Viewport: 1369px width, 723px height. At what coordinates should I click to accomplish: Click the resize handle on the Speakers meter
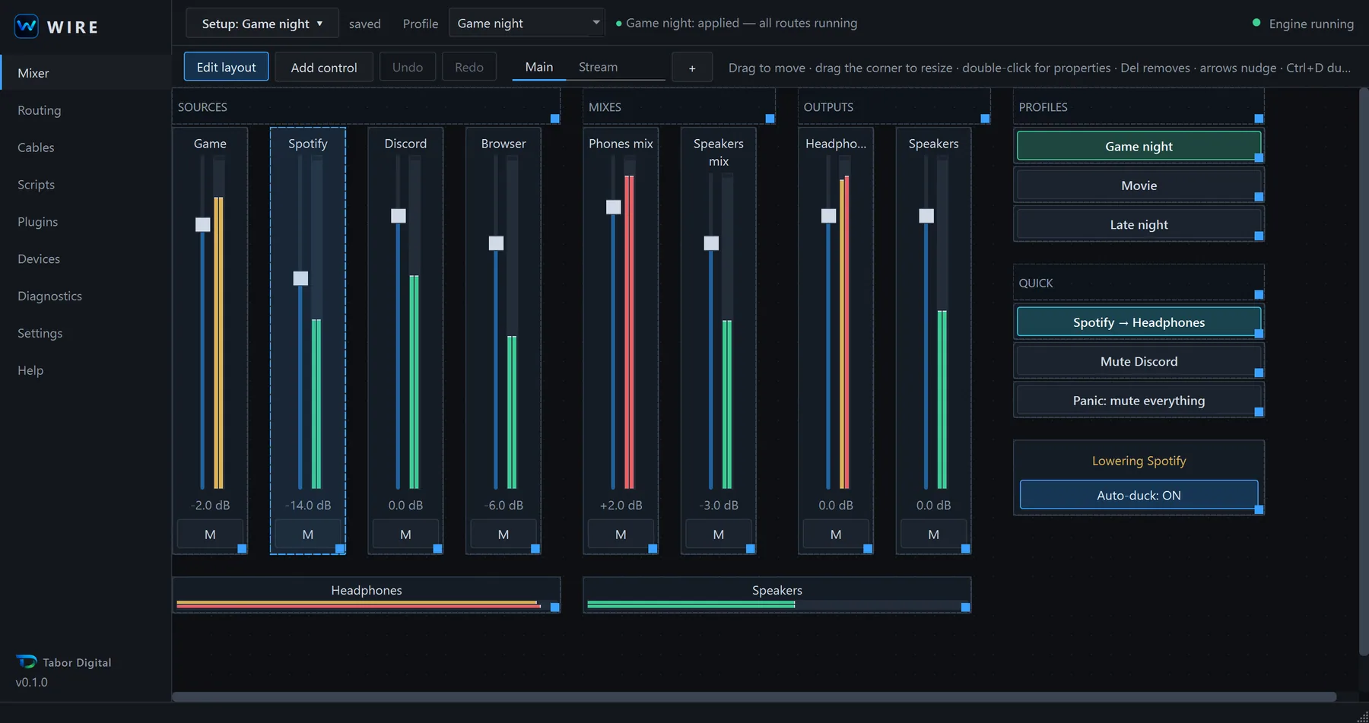[966, 607]
